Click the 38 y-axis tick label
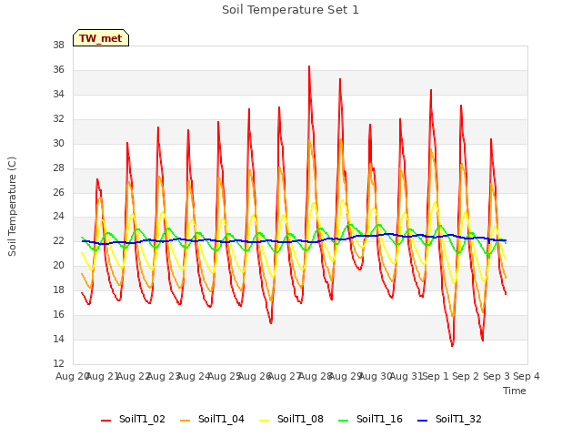 (58, 46)
